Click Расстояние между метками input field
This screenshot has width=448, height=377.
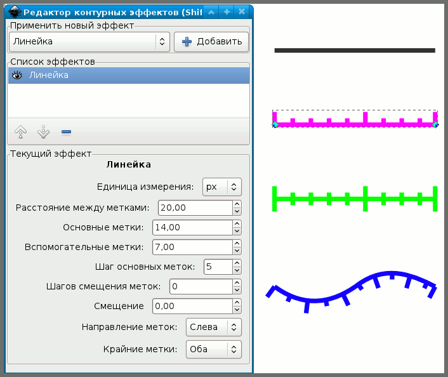pos(194,208)
